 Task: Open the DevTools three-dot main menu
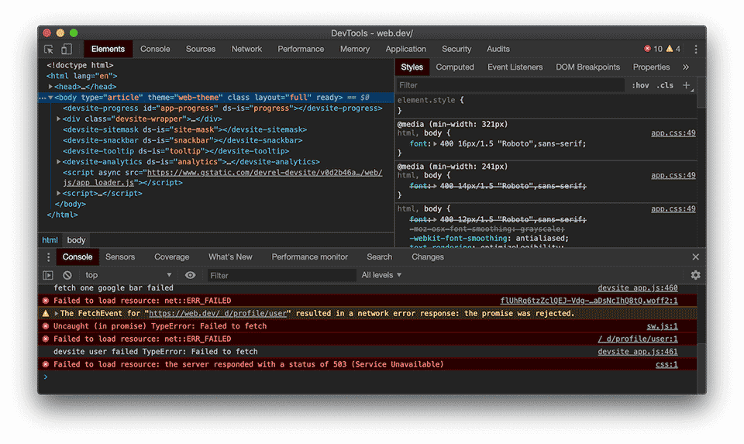click(695, 49)
